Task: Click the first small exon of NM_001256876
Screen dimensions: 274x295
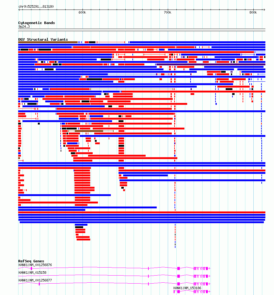Action: coord(31,268)
